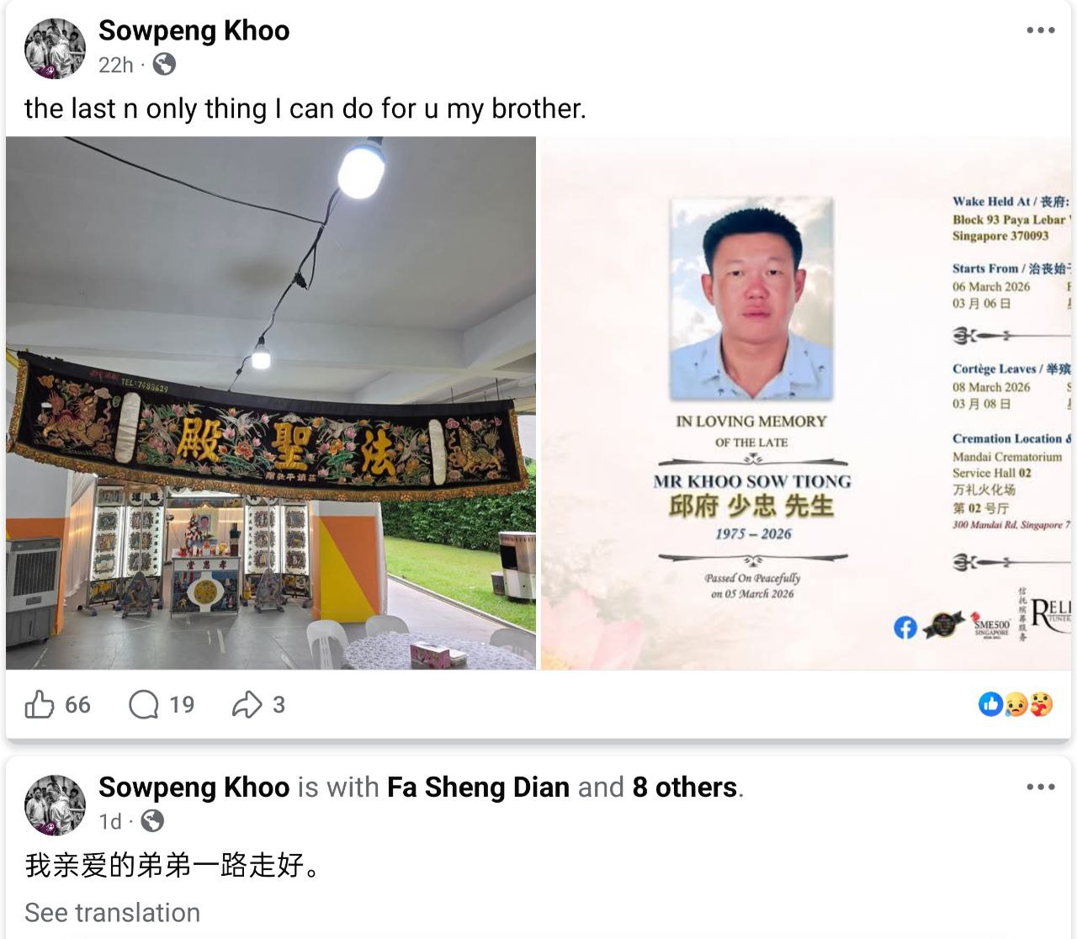Like the first post with thumbs-up icon

(39, 704)
